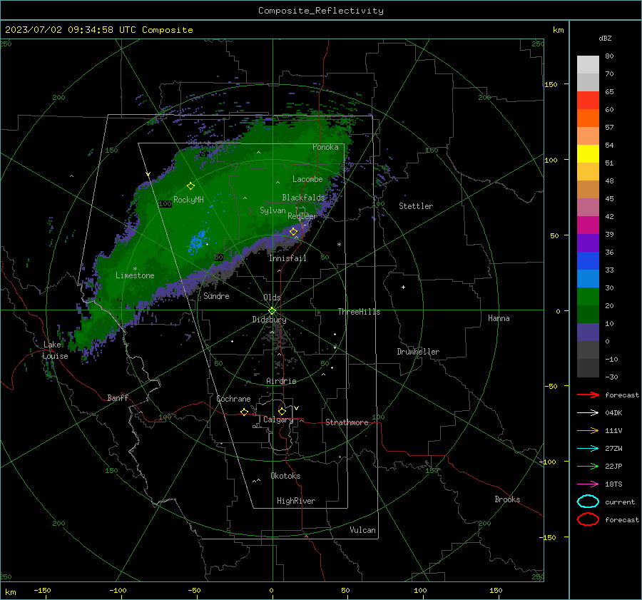Viewport: 642px width, 600px height.
Task: Click the yellow diamond marker above Calgary
Action: coord(282,411)
